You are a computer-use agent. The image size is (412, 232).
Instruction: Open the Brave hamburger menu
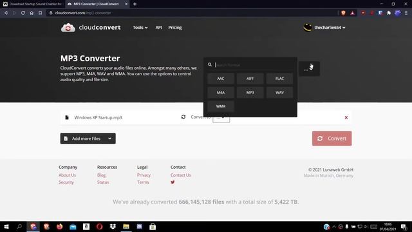pos(406,13)
